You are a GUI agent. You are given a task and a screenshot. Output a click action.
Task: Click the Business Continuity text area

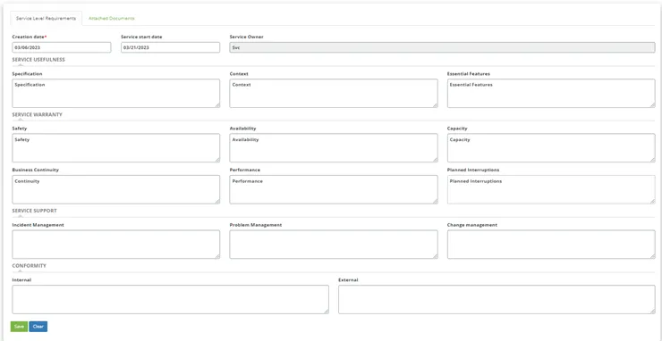tap(115, 189)
